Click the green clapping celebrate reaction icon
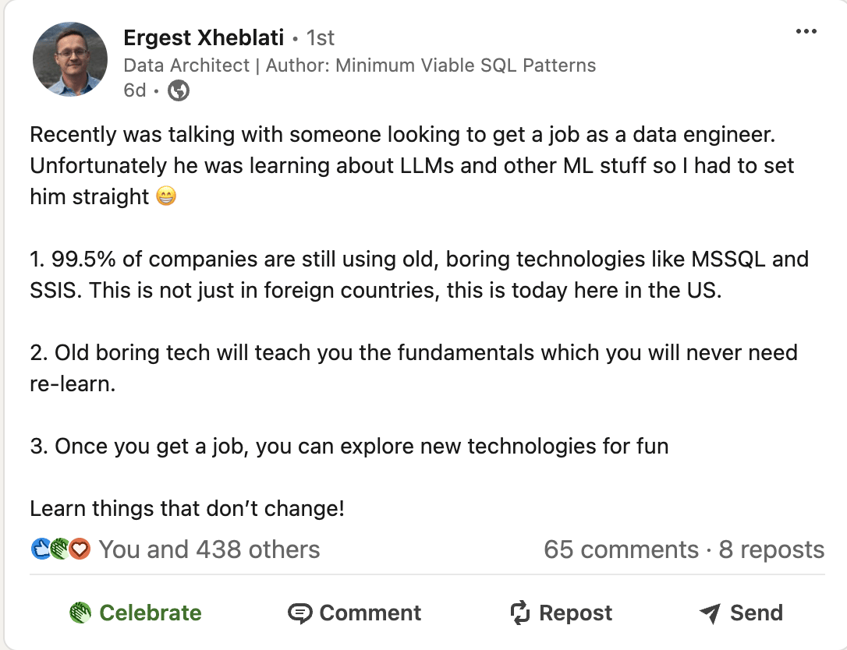The height and width of the screenshot is (650, 847). tap(61, 549)
